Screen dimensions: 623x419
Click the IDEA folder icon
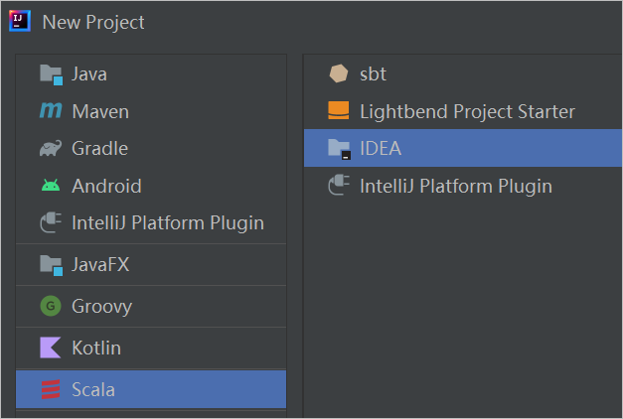pos(339,149)
